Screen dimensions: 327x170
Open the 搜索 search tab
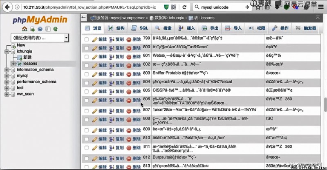163,28
